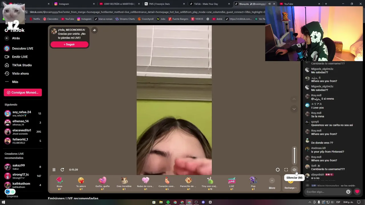Send the Corazón coreano gift
The image size is (365, 205).
pyautogui.click(x=167, y=183)
